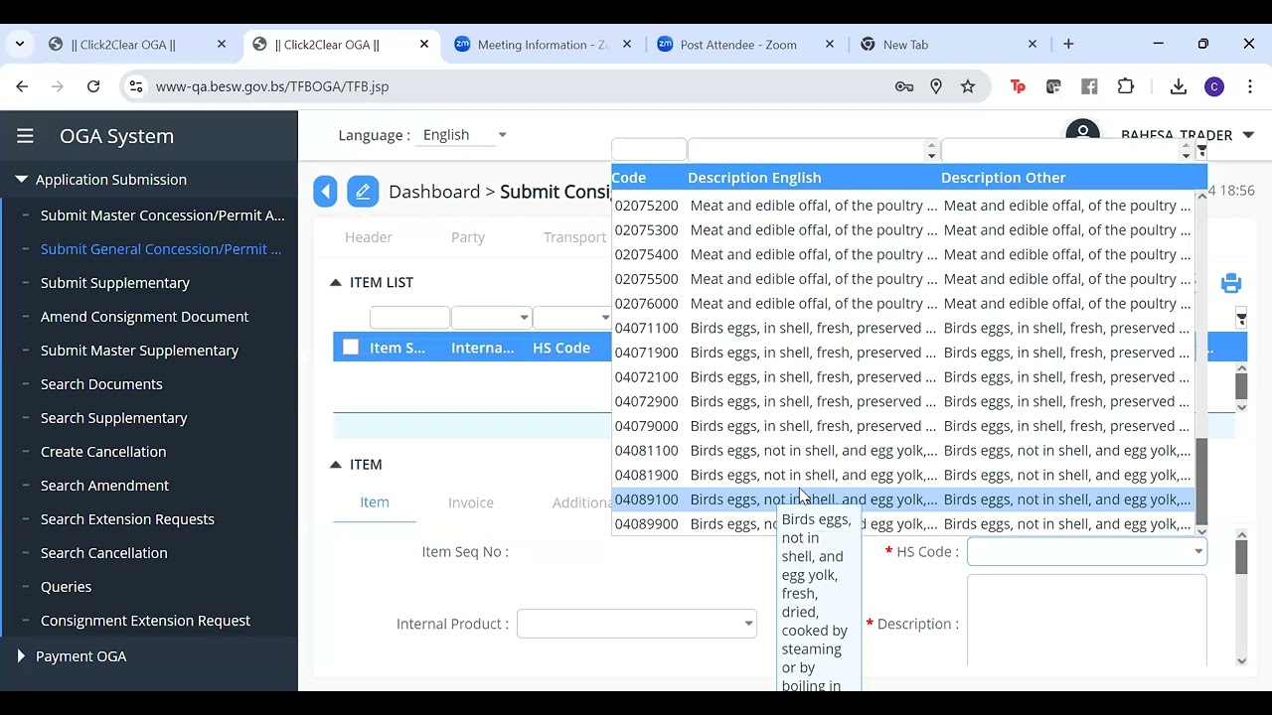This screenshot has height=715, width=1272.
Task: Reload the page with the refresh icon
Action: tap(93, 86)
